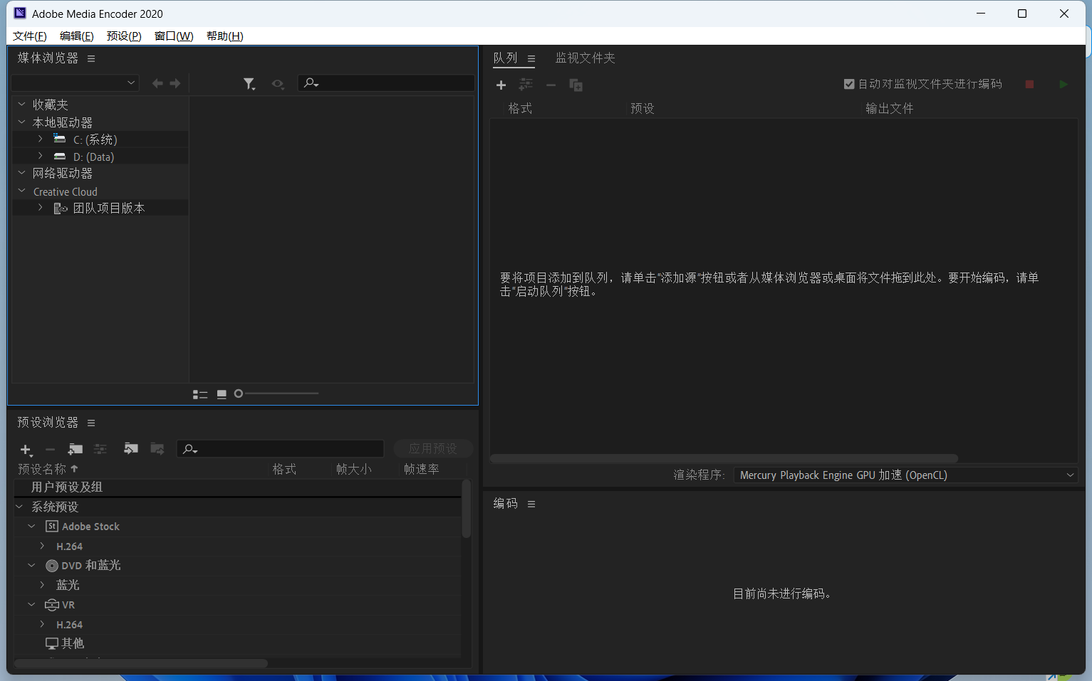Toggle 自动对监视文件夹进行编码 checkbox
This screenshot has height=681, width=1092.
[849, 84]
